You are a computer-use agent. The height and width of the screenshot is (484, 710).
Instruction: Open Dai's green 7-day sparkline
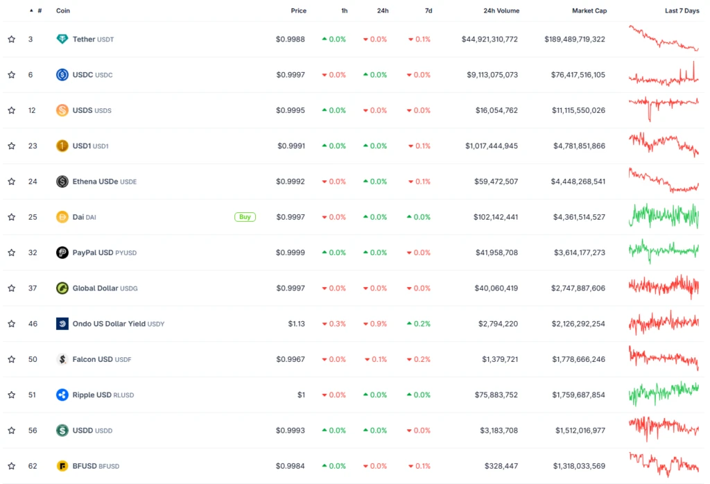coord(664,216)
